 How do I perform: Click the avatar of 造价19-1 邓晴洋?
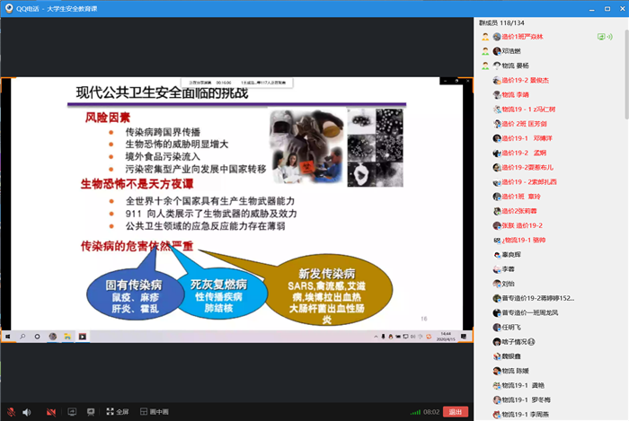497,138
